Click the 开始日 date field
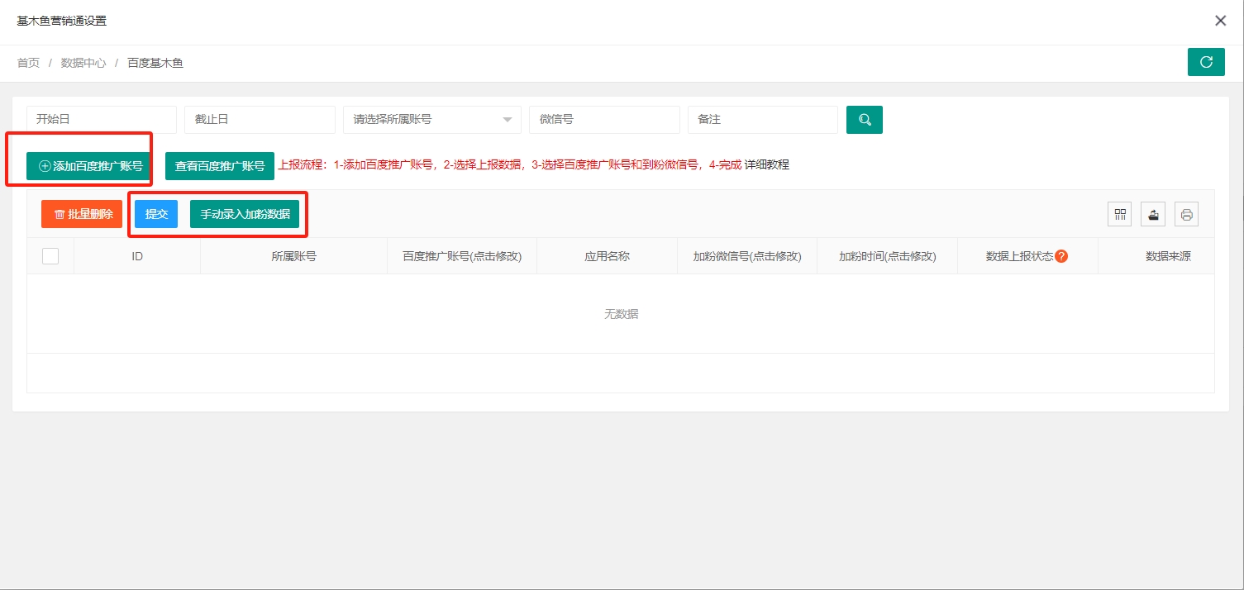 pyautogui.click(x=101, y=120)
